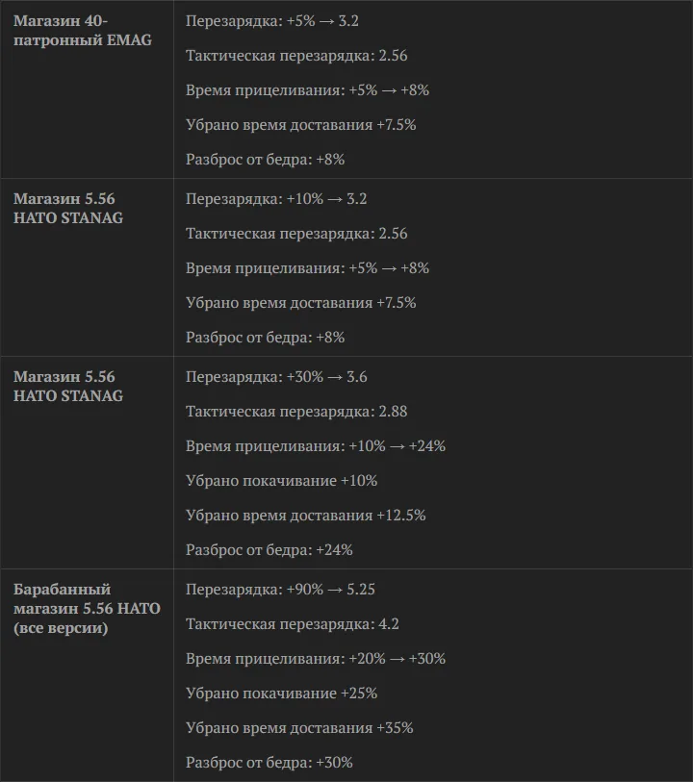Click 'Убрано покачивание +25%' line
This screenshot has height=782, width=693.
click(x=282, y=694)
